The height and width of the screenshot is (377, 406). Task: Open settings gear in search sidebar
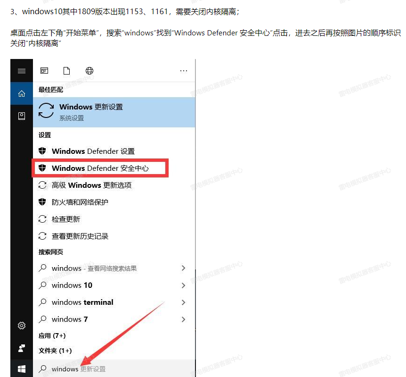(x=22, y=326)
